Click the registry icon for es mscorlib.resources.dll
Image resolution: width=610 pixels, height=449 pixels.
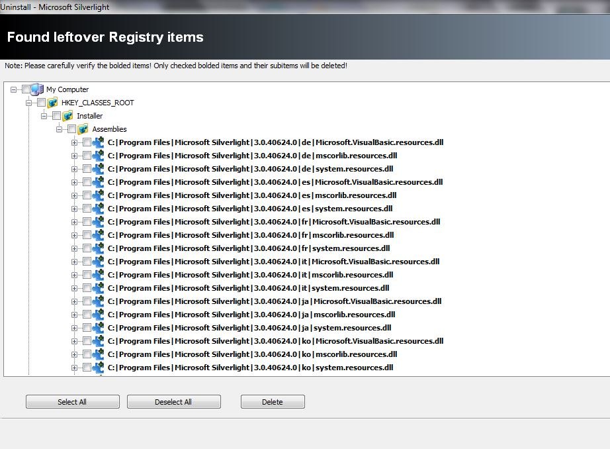(x=98, y=195)
